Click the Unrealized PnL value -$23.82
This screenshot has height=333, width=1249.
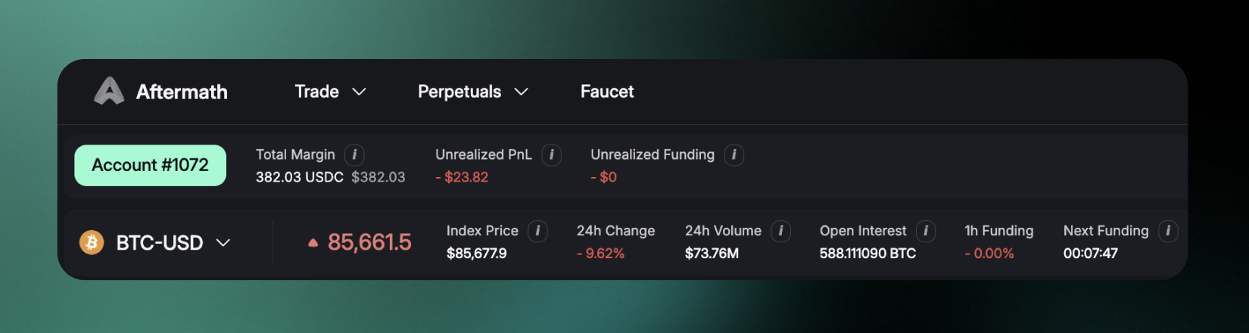click(462, 177)
